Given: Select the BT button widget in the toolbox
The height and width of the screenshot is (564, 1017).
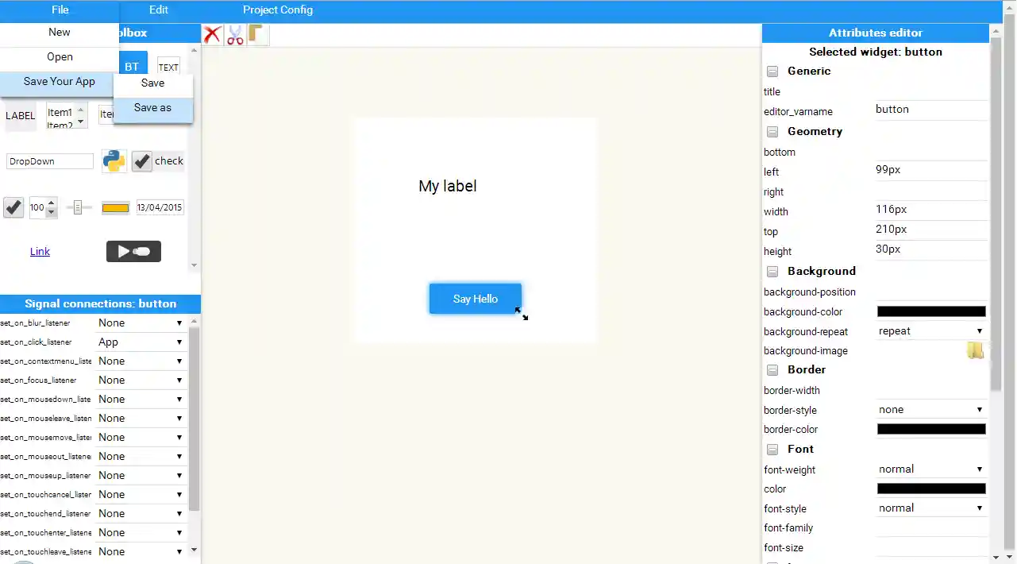Looking at the screenshot, I should 132,67.
